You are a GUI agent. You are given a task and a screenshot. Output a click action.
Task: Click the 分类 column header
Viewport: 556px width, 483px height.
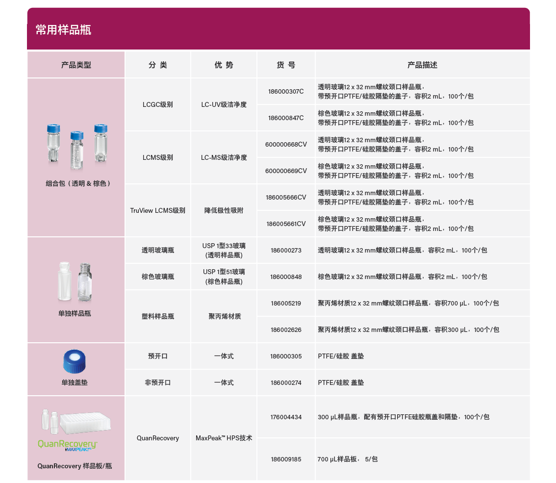[x=158, y=65]
